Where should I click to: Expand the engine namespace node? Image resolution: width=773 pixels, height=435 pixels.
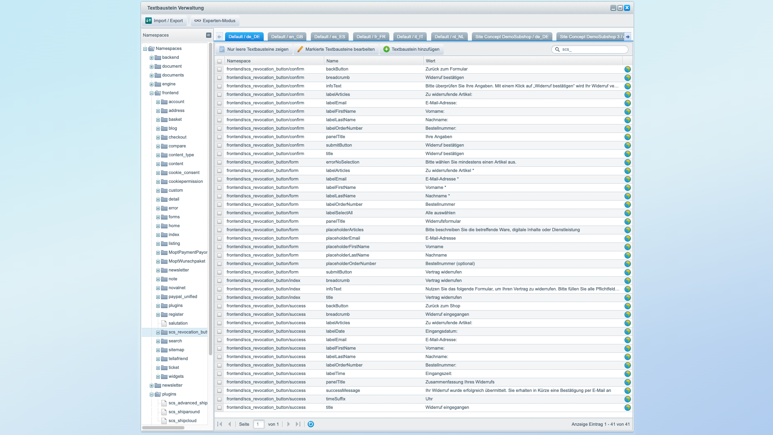click(x=151, y=84)
